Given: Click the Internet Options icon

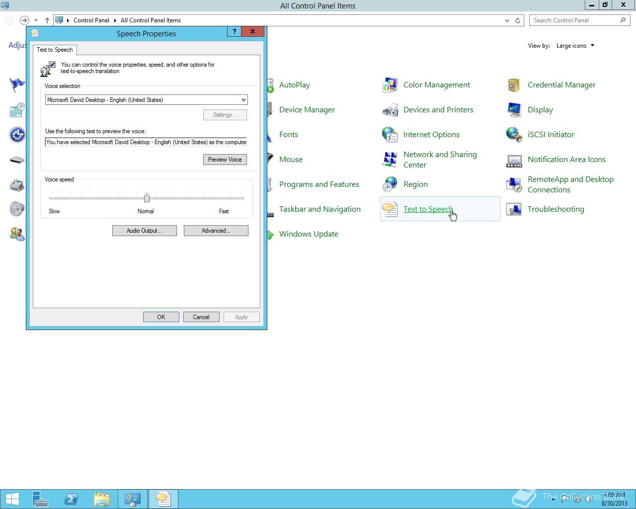Looking at the screenshot, I should point(390,135).
